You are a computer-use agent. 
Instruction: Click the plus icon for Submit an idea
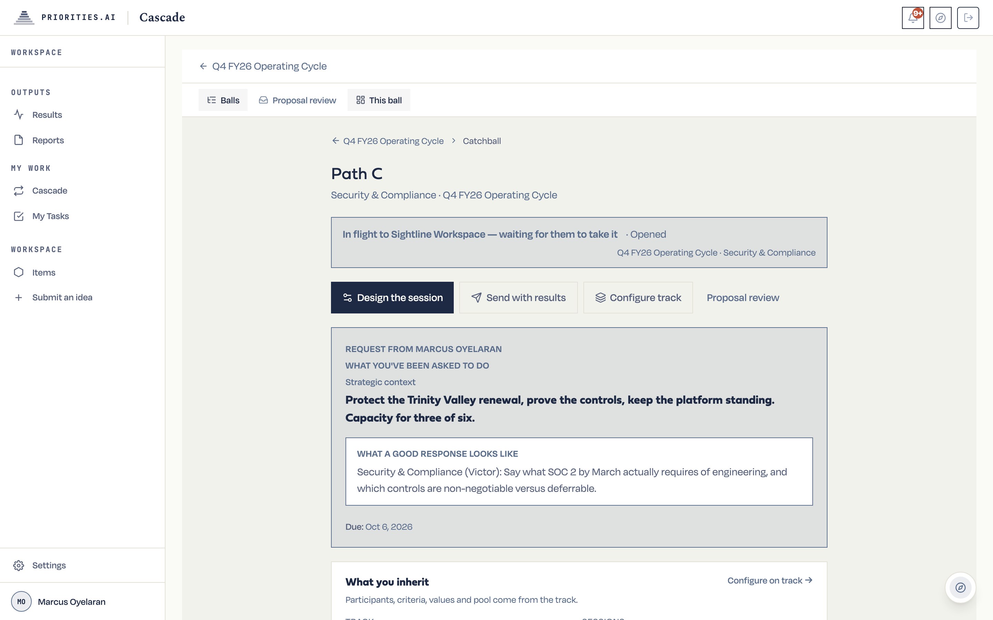click(19, 298)
